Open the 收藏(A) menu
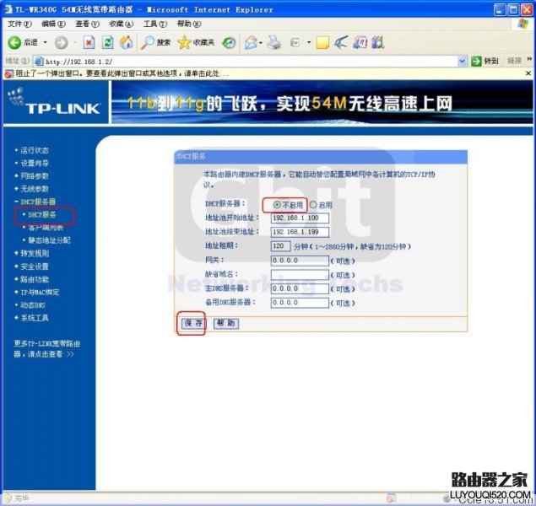The height and width of the screenshot is (506, 536). point(121,24)
